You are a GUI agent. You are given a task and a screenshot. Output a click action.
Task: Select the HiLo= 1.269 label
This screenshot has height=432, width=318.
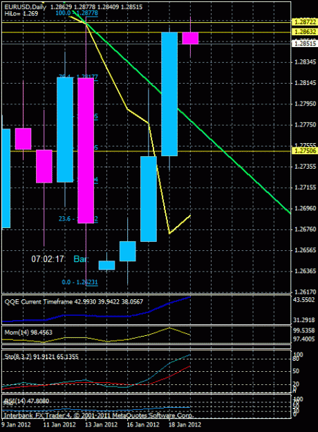[x=21, y=14]
